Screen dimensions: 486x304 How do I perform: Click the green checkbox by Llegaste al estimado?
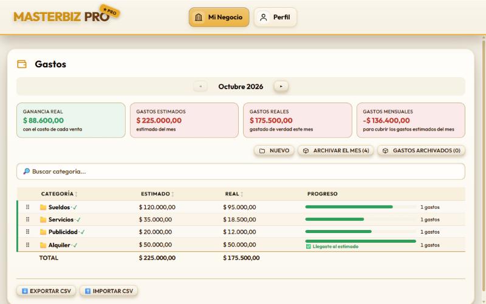pyautogui.click(x=309, y=246)
